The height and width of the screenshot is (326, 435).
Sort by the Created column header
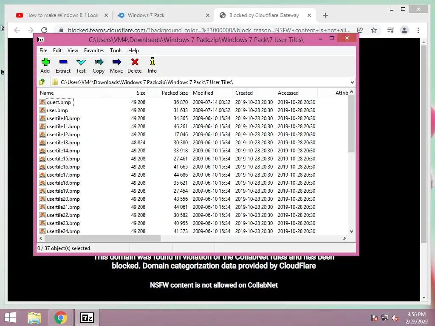(x=254, y=93)
